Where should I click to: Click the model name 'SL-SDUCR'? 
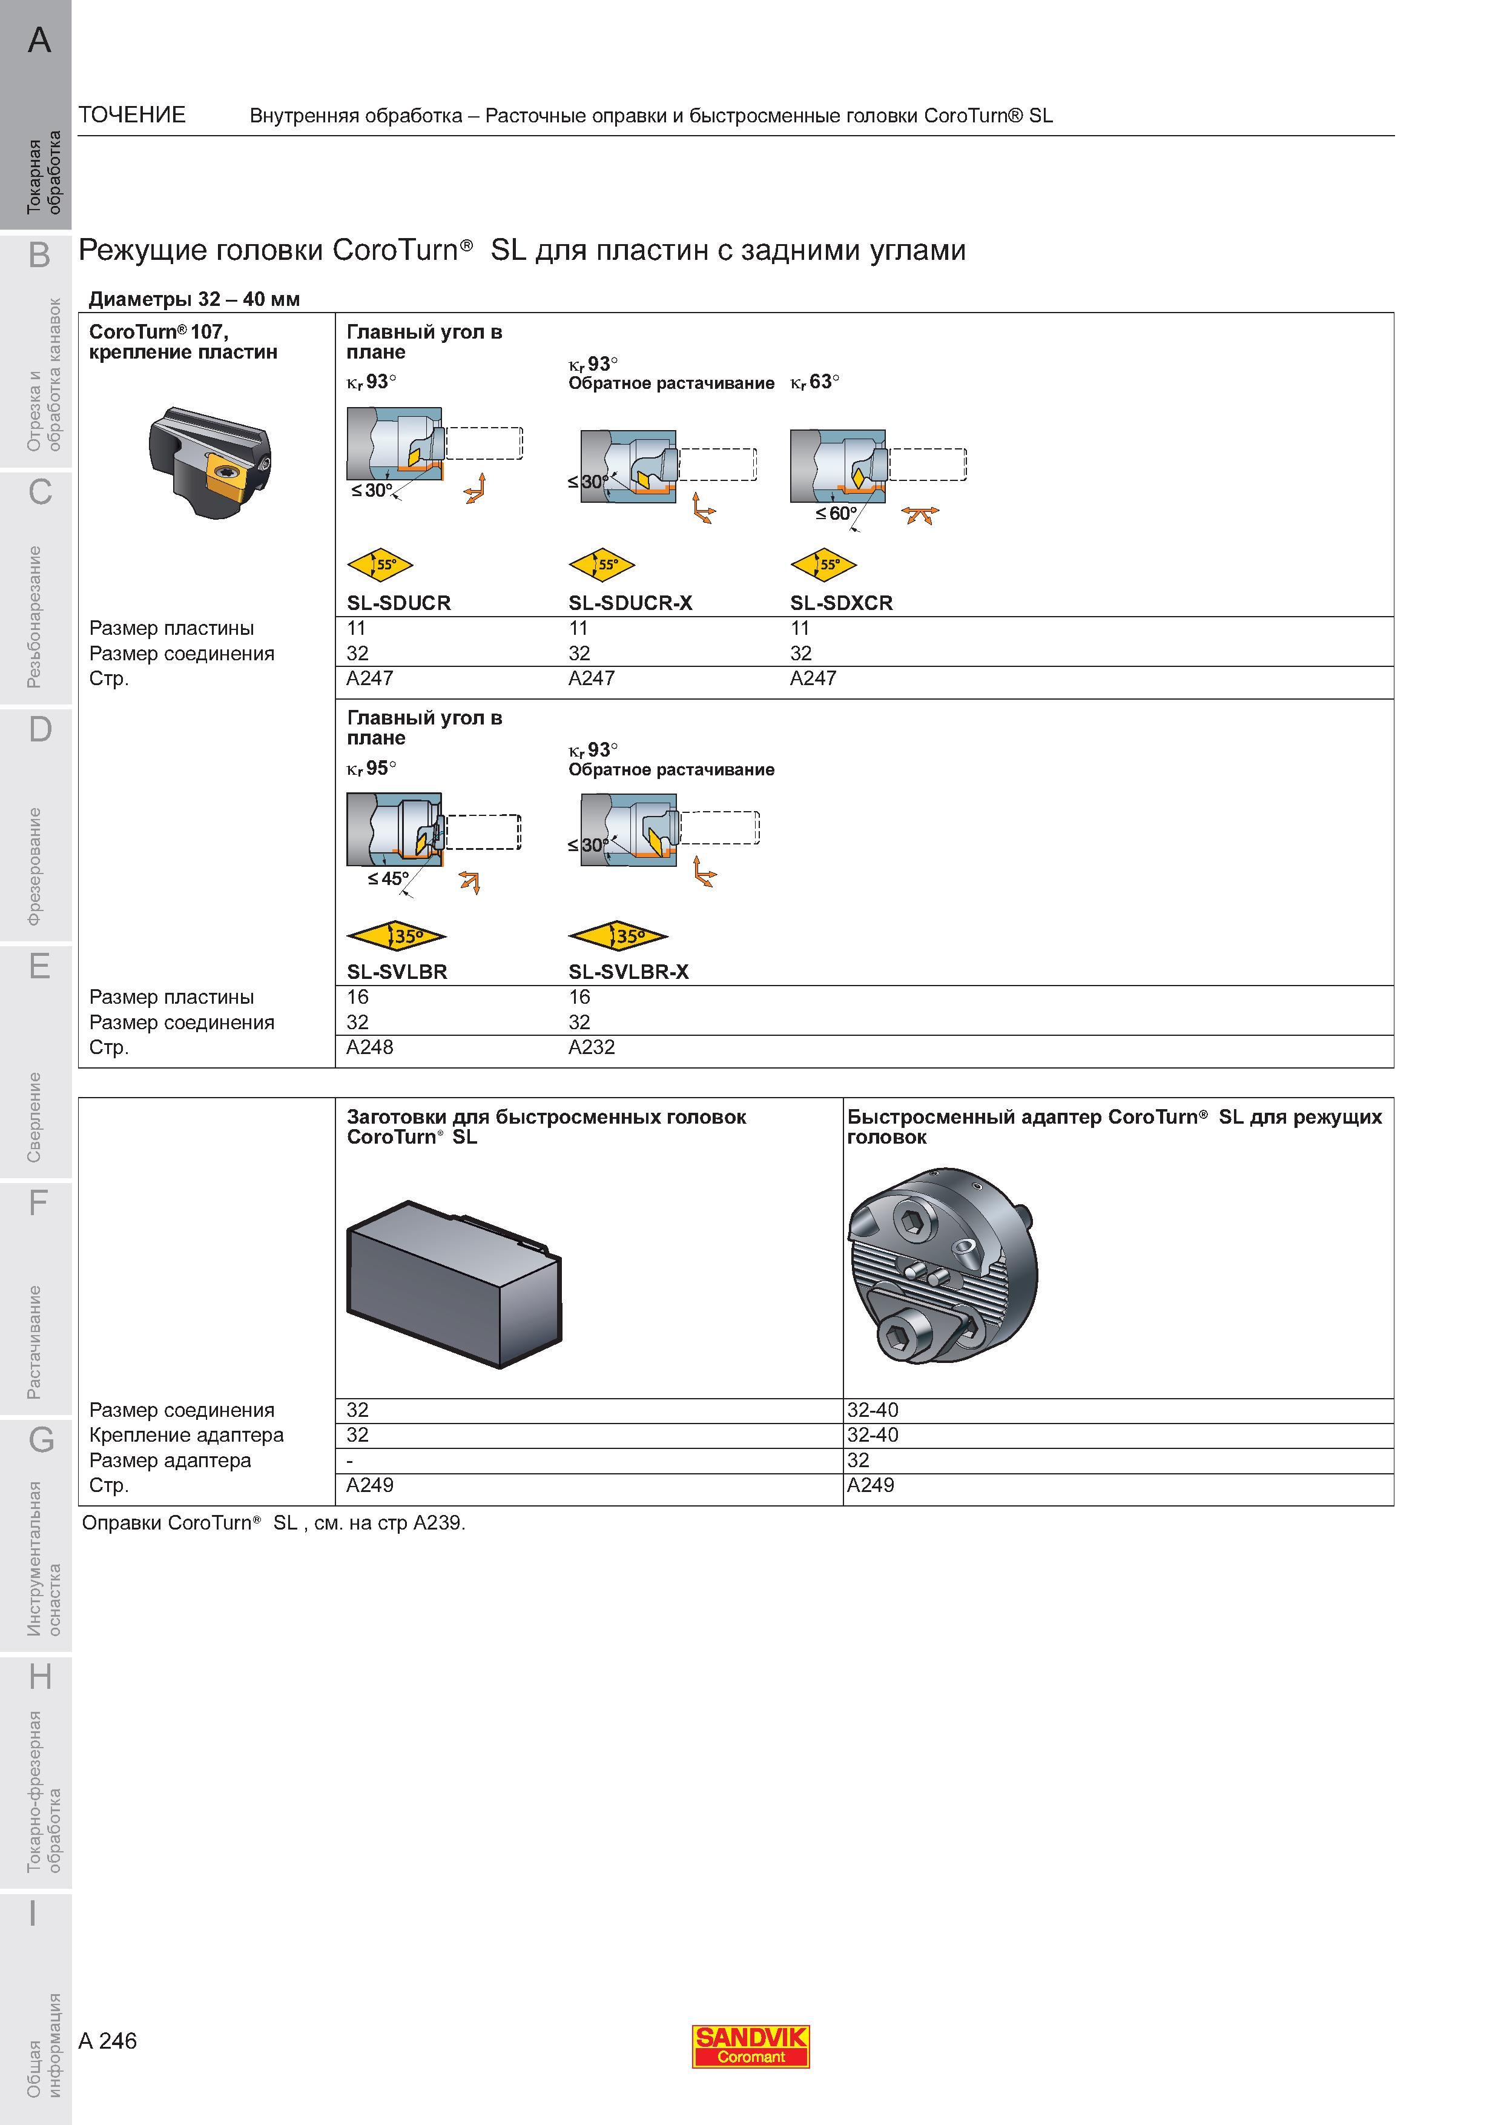398,603
